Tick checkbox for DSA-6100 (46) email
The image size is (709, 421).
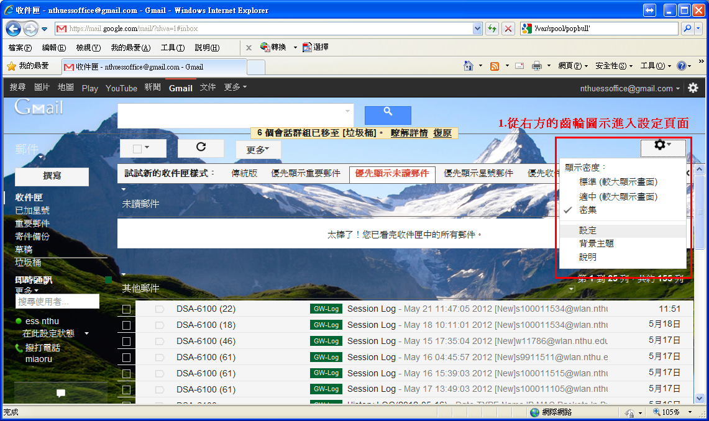point(127,342)
